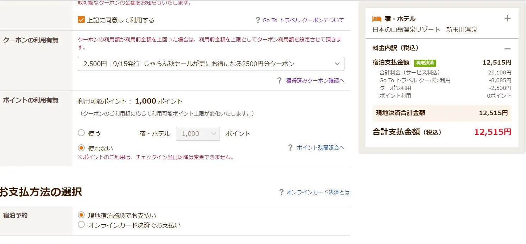This screenshot has height=244, width=526.
Task: Select the 使う points radio button
Action: pos(81,133)
